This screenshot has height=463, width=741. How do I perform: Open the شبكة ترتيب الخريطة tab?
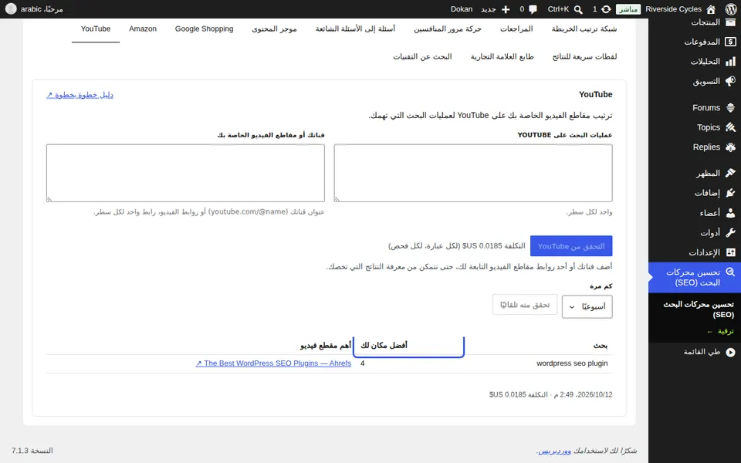tap(584, 29)
